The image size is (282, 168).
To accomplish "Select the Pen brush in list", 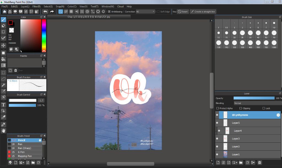I will [x=25, y=144].
